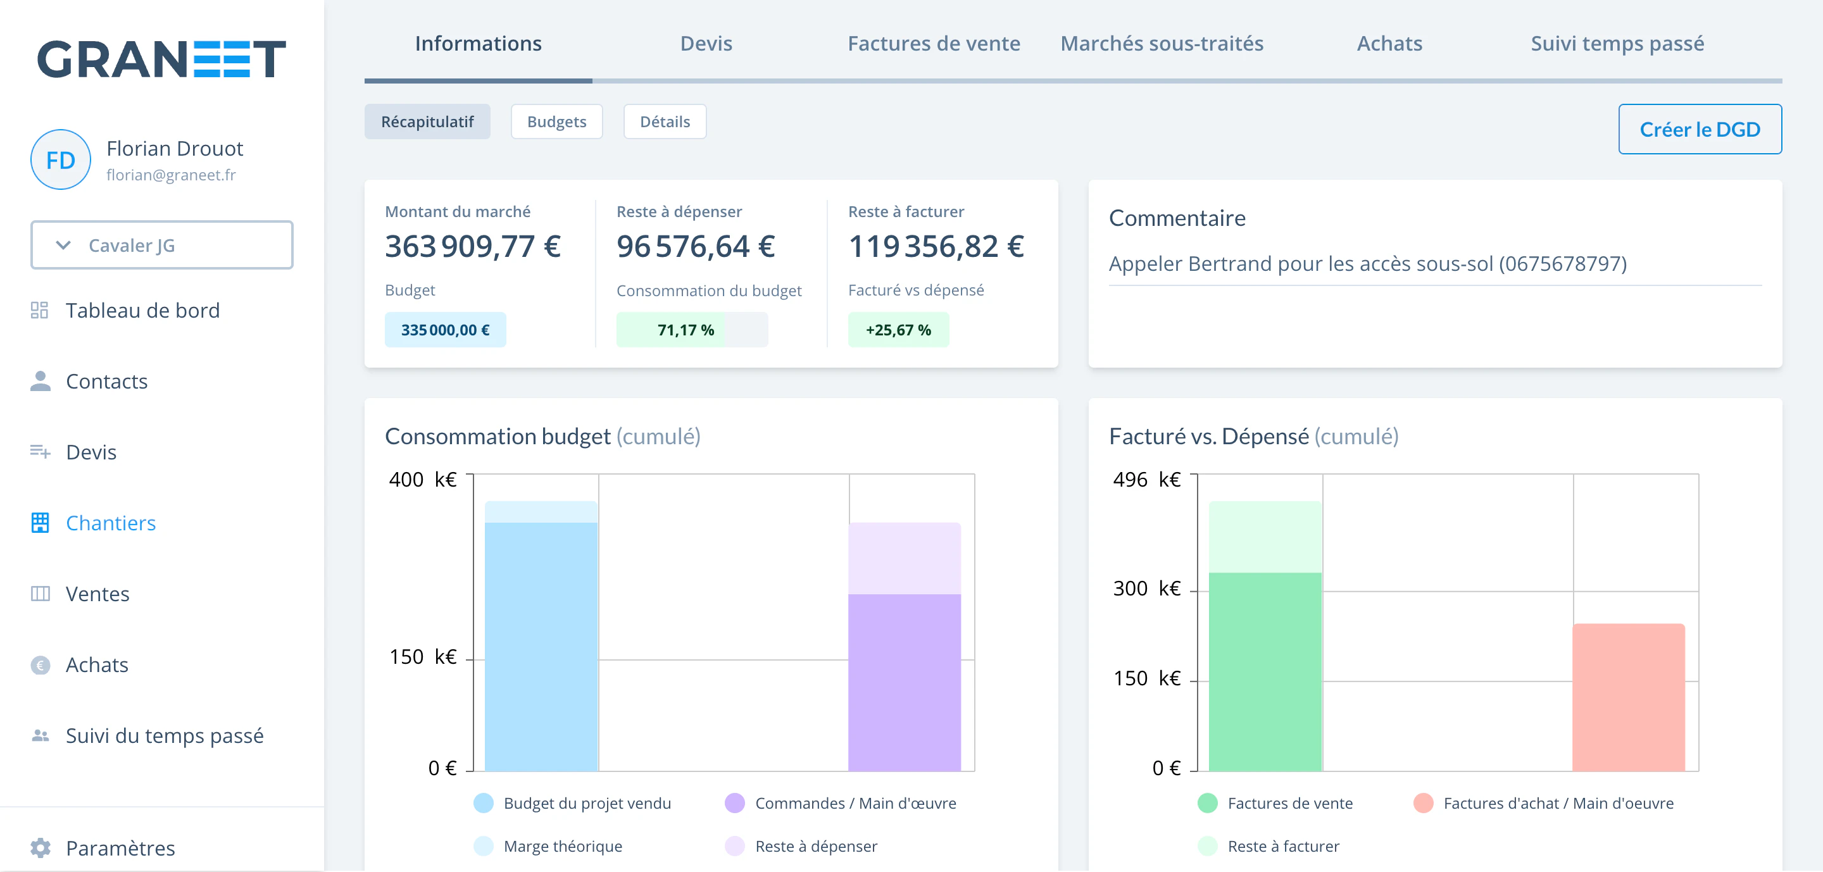The image size is (1823, 872).
Task: Open Achats euro coin icon
Action: tap(41, 665)
